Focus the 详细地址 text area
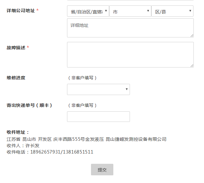The width and height of the screenshot is (204, 183). tap(130, 28)
